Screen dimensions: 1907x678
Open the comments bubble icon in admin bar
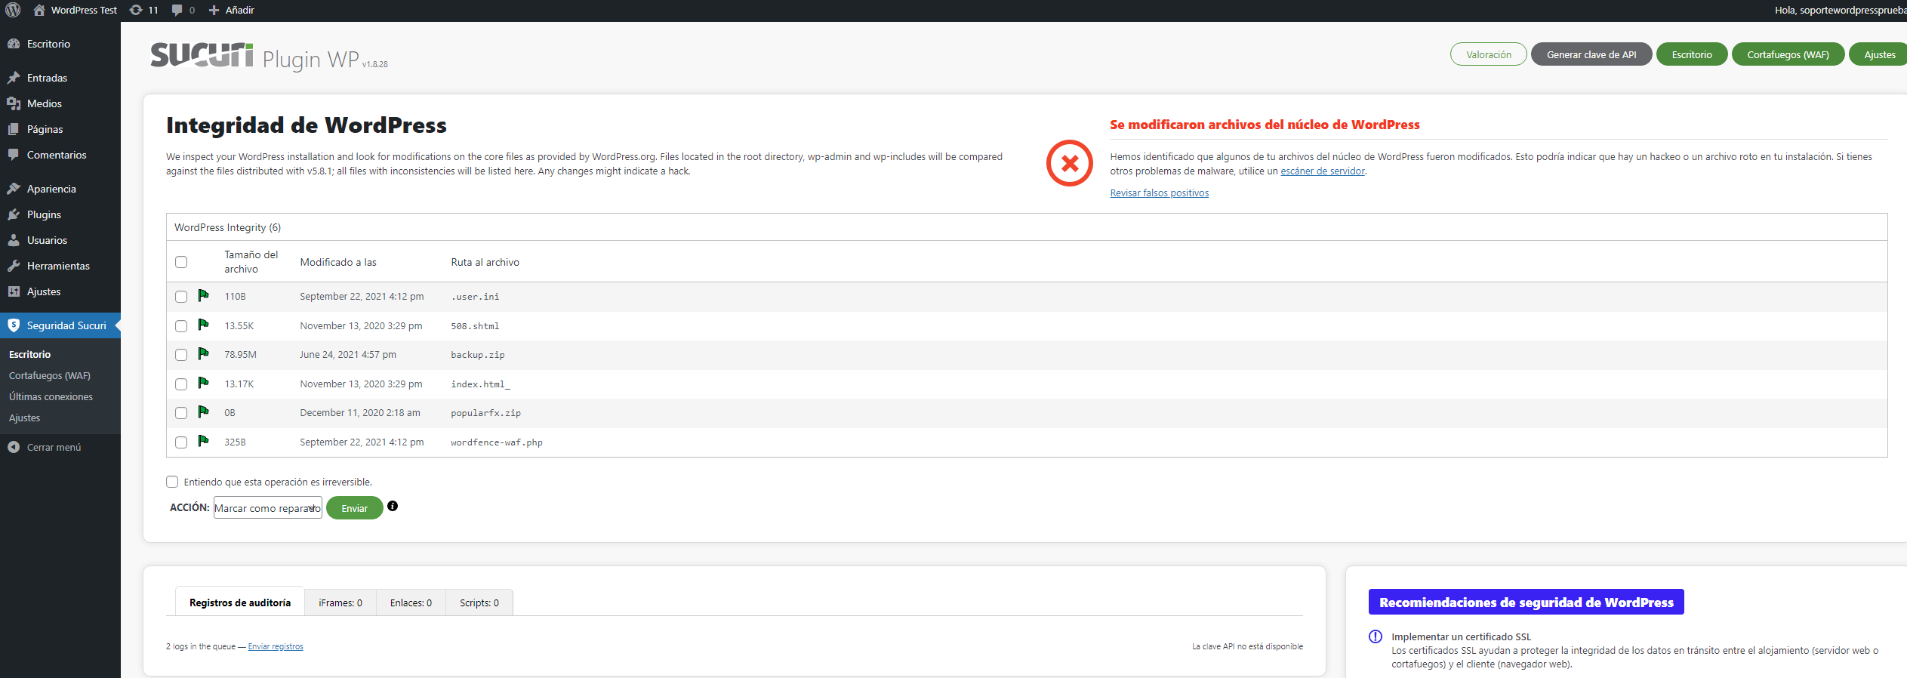tap(177, 10)
